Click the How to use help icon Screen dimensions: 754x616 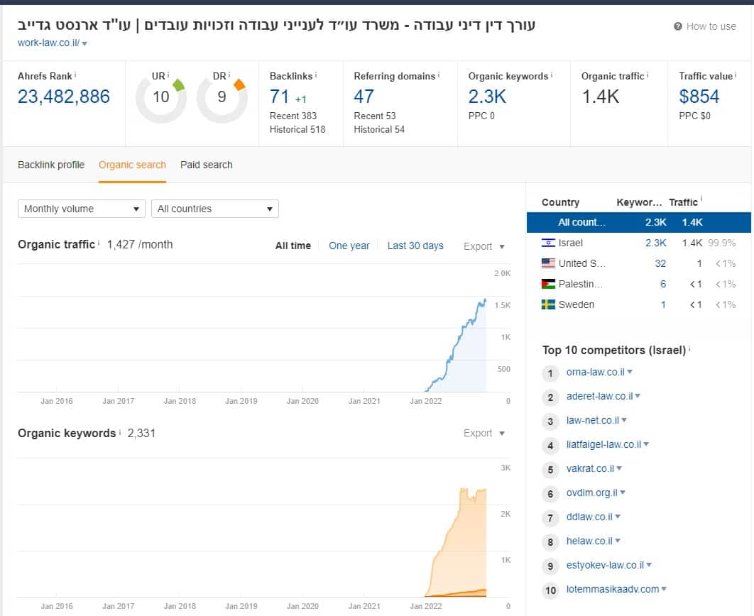677,26
